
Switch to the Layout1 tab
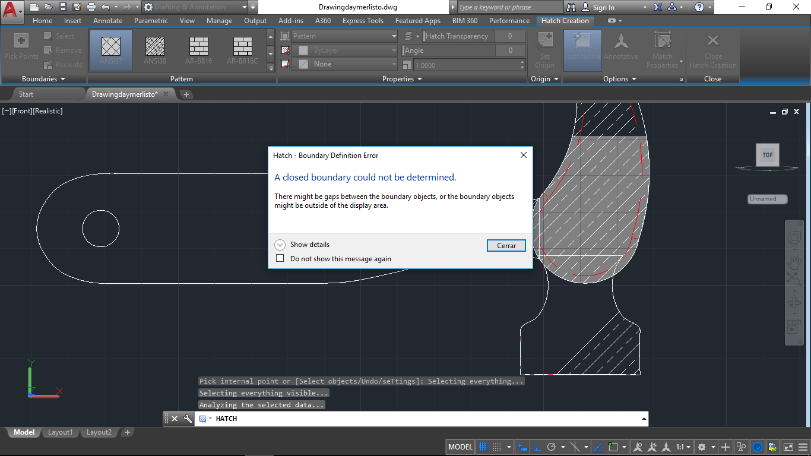click(60, 432)
